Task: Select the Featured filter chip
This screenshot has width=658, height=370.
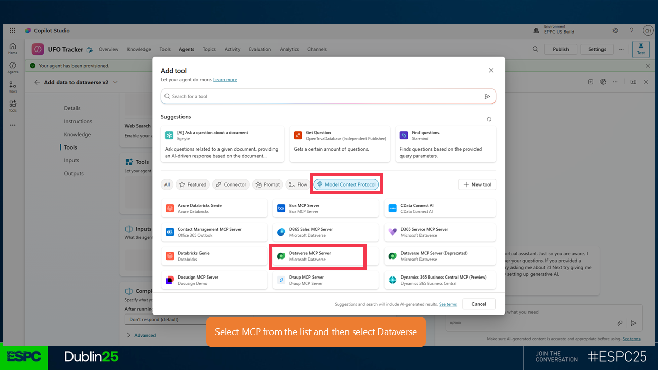Action: click(192, 184)
